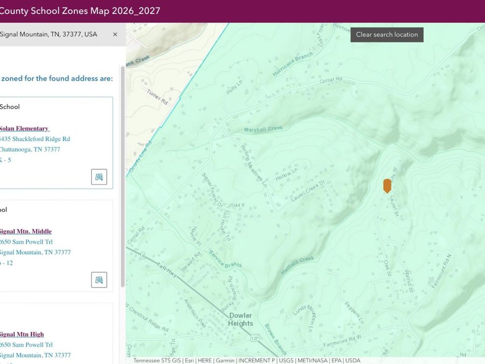485x364 pixels.
Task: Click 4435 Shackleford Ridge Rd address text
Action: (34, 139)
